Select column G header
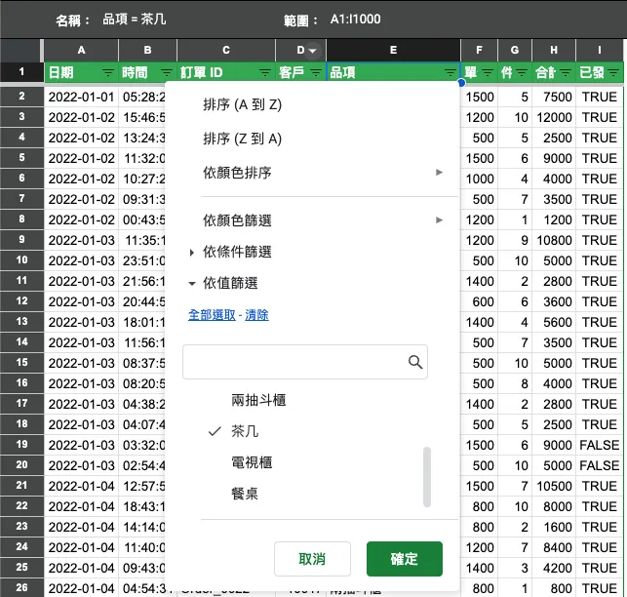Screen dimensions: 627x597 click(515, 51)
